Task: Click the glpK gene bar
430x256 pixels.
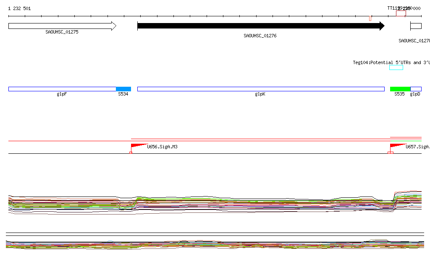Action: (x=260, y=89)
